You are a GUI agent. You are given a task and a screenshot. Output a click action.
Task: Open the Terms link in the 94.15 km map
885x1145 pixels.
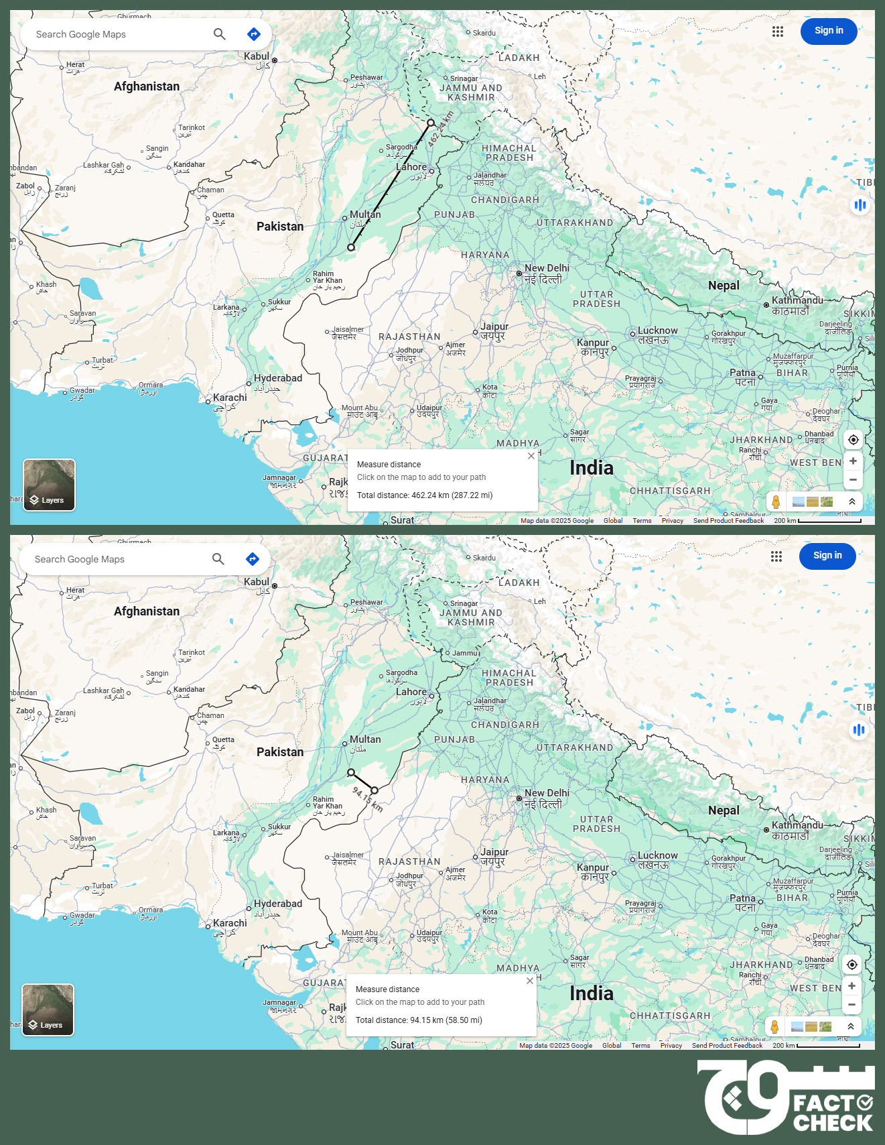click(x=640, y=1046)
